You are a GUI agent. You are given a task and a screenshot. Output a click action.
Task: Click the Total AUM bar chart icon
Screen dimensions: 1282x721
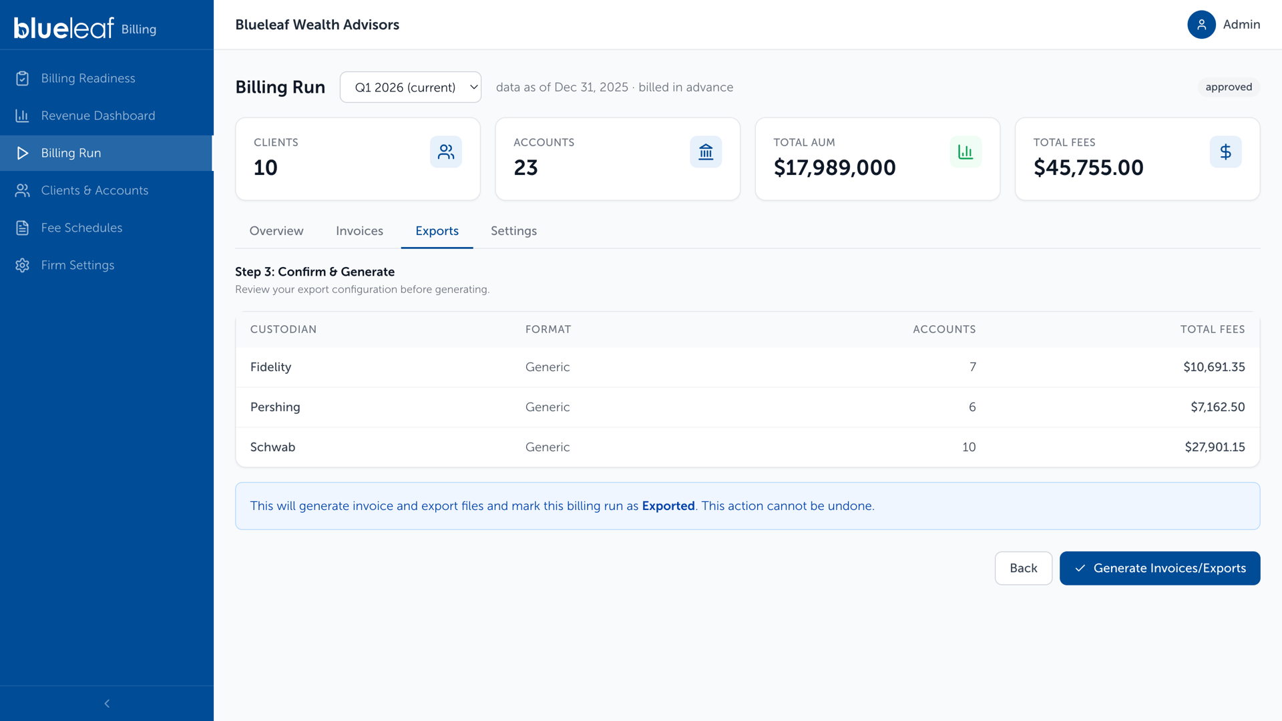pyautogui.click(x=966, y=152)
